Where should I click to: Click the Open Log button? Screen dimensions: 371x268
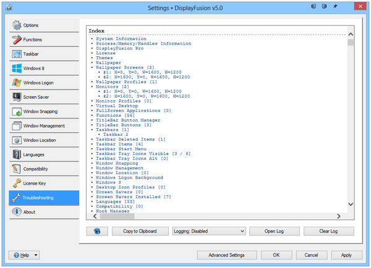tap(274, 231)
